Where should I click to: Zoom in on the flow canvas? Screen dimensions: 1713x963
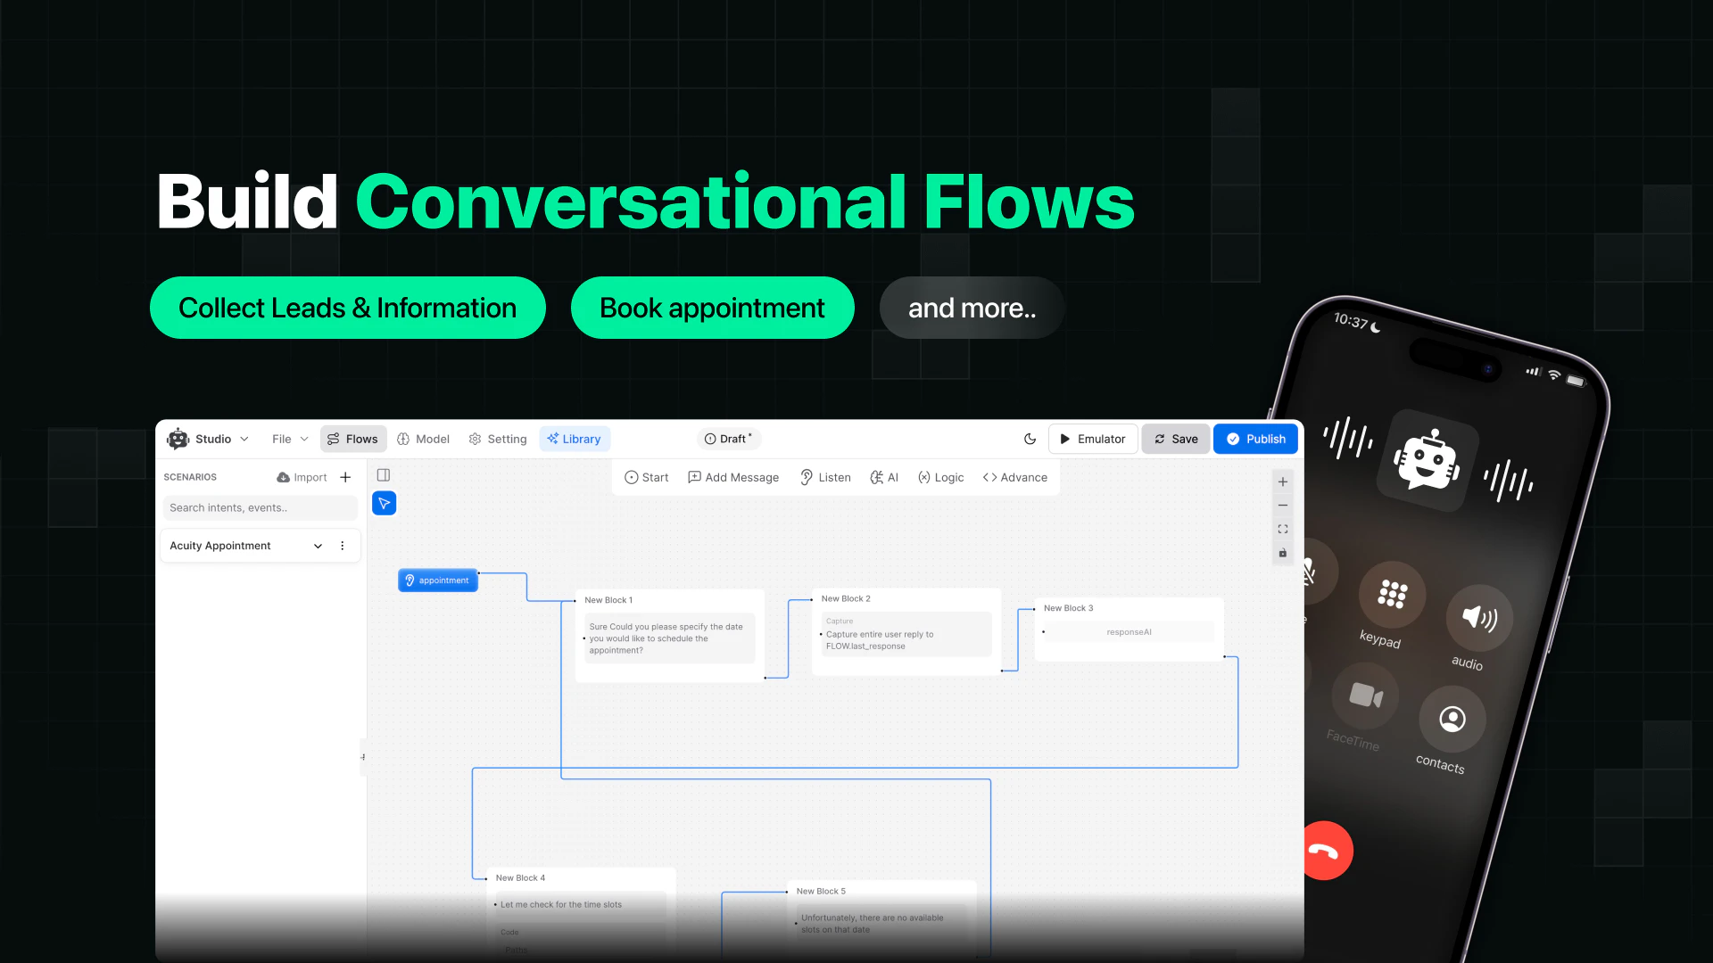[1282, 481]
